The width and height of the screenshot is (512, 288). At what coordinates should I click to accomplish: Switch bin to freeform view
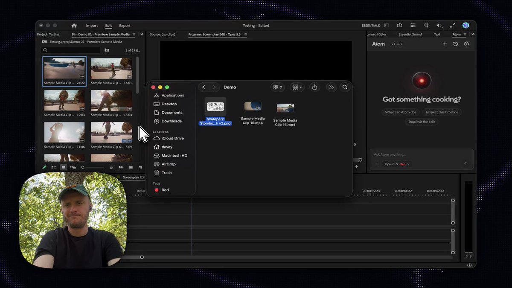pyautogui.click(x=73, y=167)
